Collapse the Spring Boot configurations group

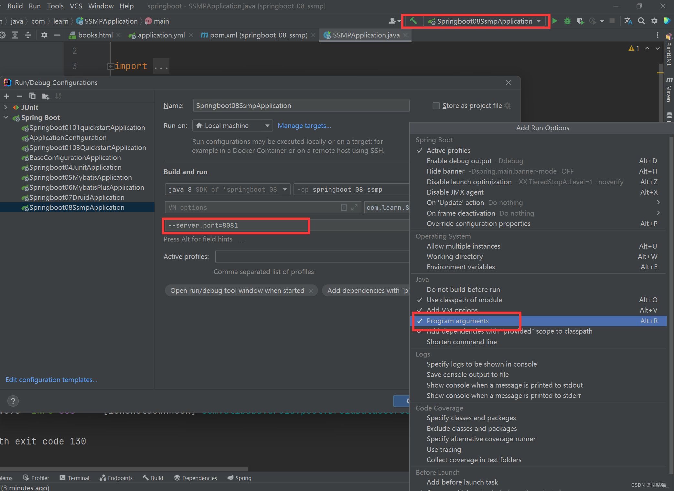click(x=5, y=117)
